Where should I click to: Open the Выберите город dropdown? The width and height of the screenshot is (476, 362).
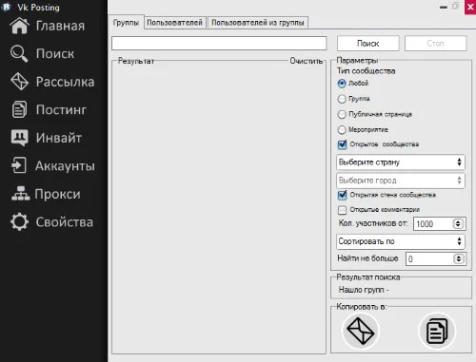[x=401, y=181]
